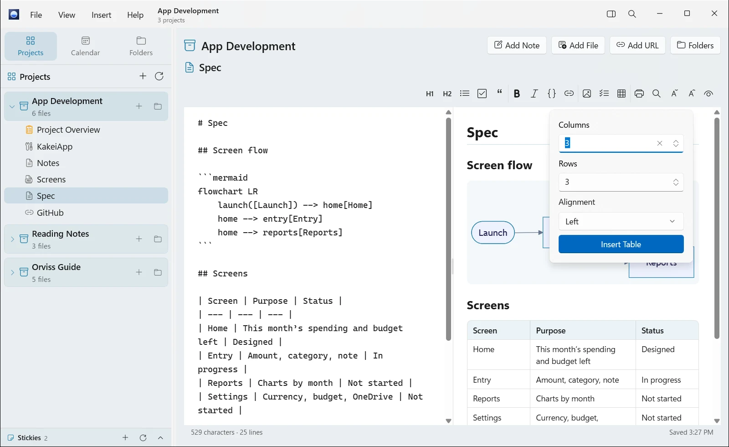The width and height of the screenshot is (729, 447).
Task: Print the Spec note
Action: coord(639,94)
